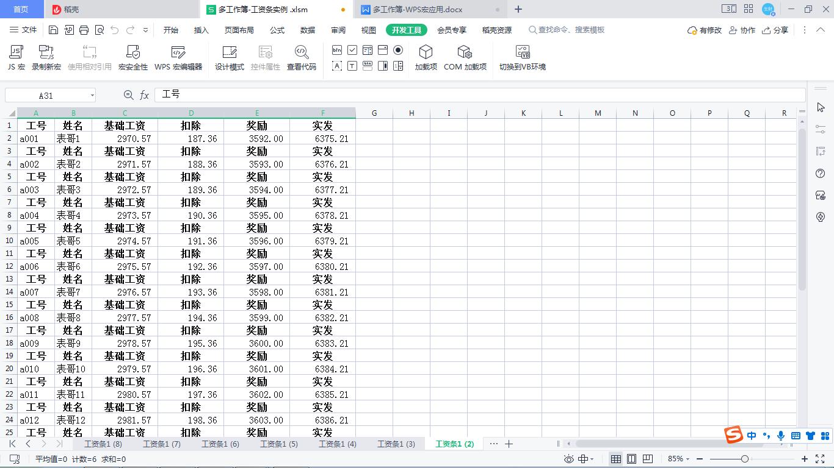
Task: Insert an option button control
Action: [x=397, y=49]
